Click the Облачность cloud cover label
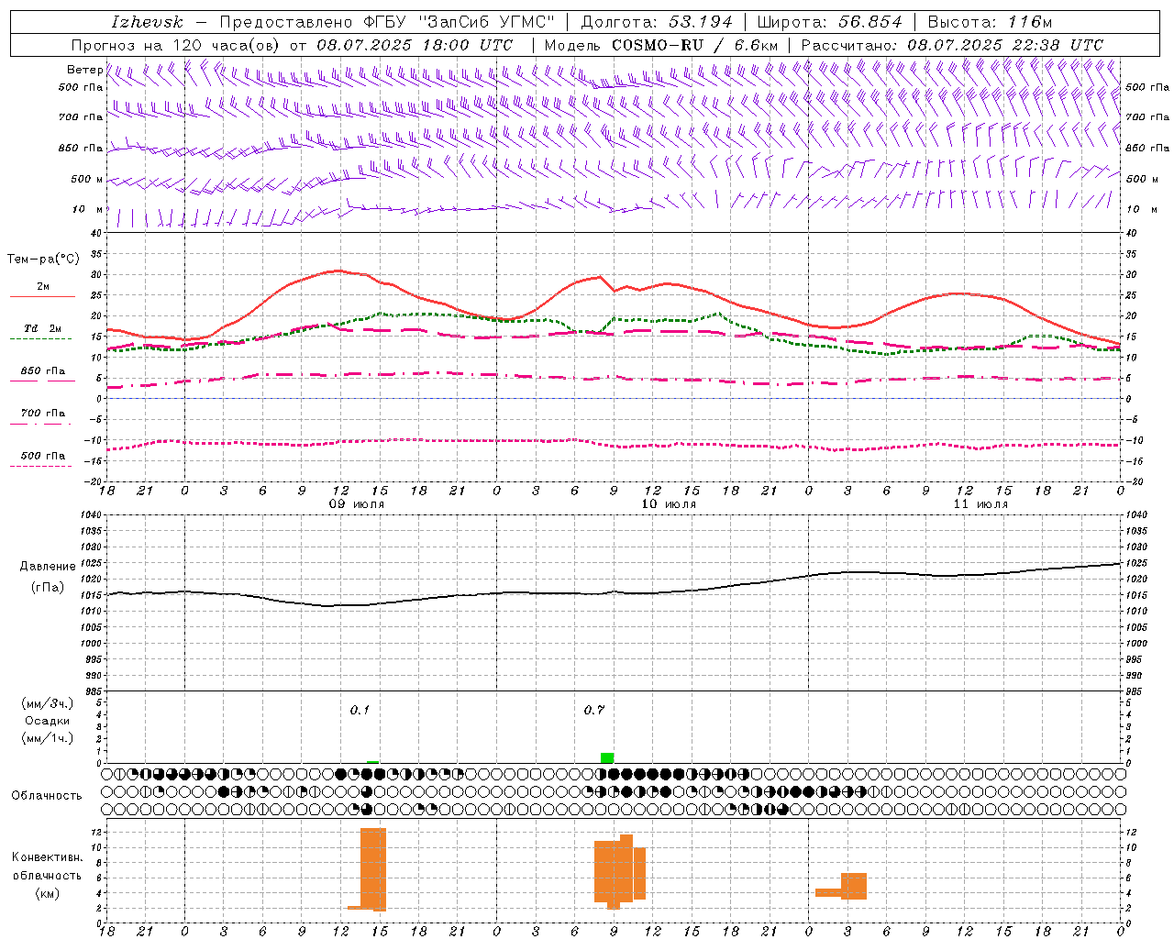The image size is (1174, 939). pos(47,795)
